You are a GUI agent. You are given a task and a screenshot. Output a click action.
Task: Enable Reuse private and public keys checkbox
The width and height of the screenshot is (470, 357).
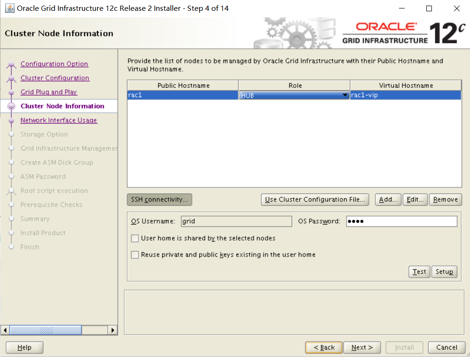pyautogui.click(x=135, y=255)
